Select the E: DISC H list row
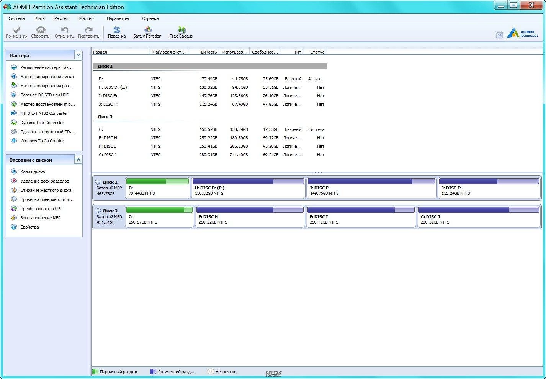Screen dimensions: 546x379 [210, 138]
